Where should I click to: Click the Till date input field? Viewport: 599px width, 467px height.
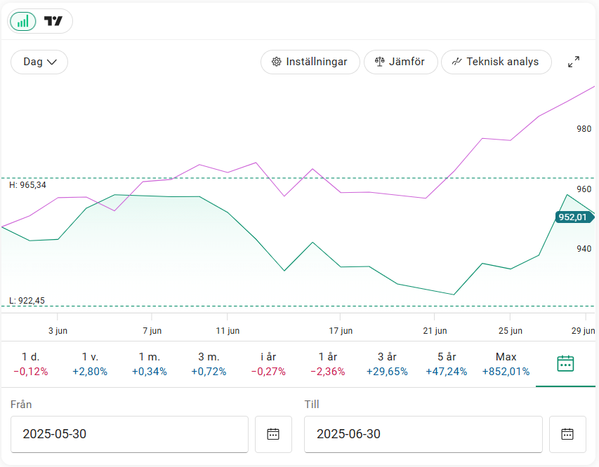tap(423, 434)
